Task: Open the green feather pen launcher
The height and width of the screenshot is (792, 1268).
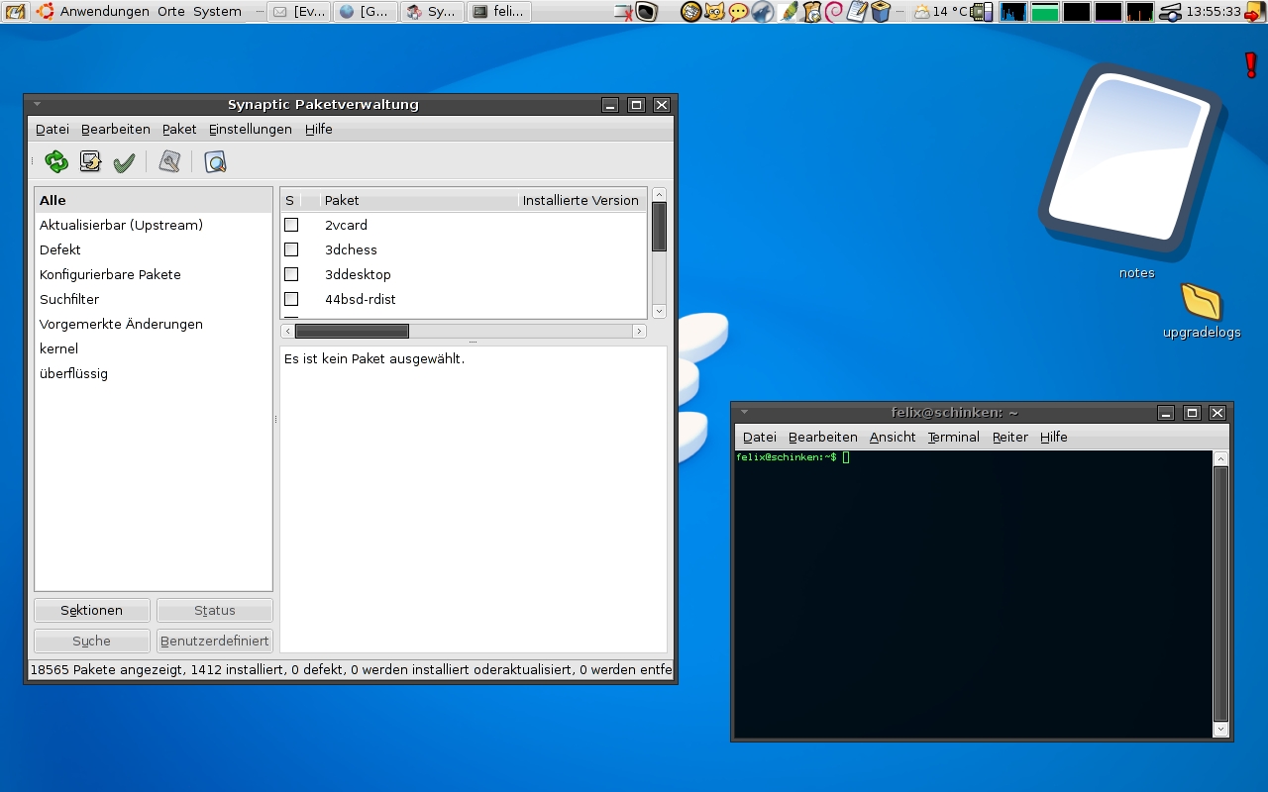Action: (788, 12)
